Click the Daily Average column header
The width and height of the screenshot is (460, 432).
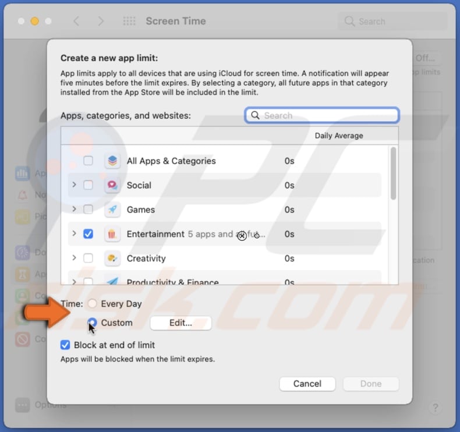tap(339, 136)
